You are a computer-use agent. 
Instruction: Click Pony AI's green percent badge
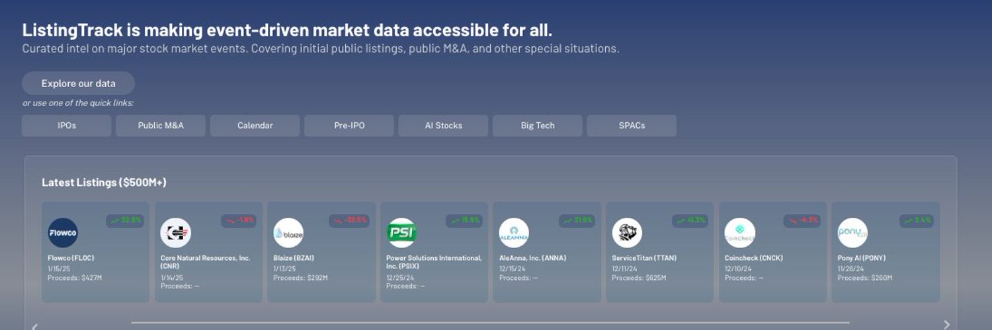tap(917, 220)
